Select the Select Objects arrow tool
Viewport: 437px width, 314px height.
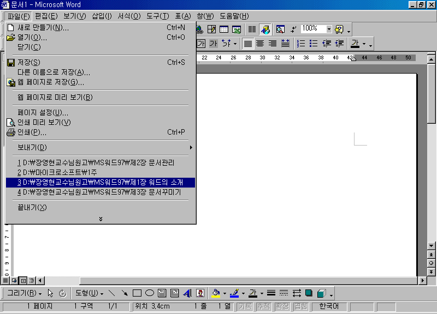click(50, 293)
